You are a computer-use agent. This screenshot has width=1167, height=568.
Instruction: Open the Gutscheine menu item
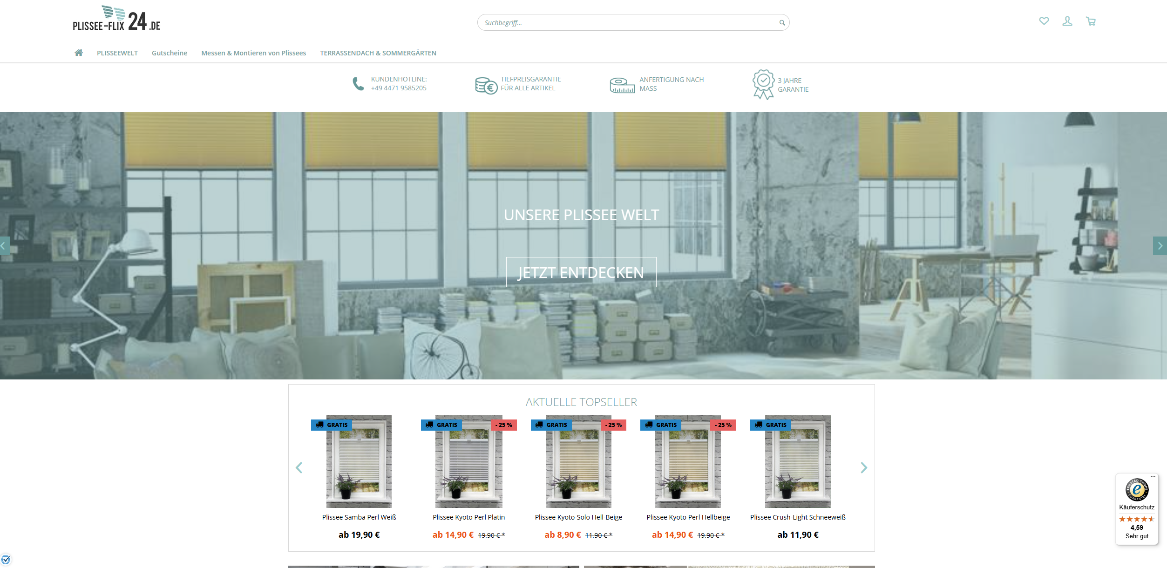pyautogui.click(x=170, y=53)
